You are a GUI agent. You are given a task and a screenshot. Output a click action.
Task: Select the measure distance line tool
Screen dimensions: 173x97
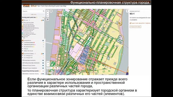pos(53,68)
